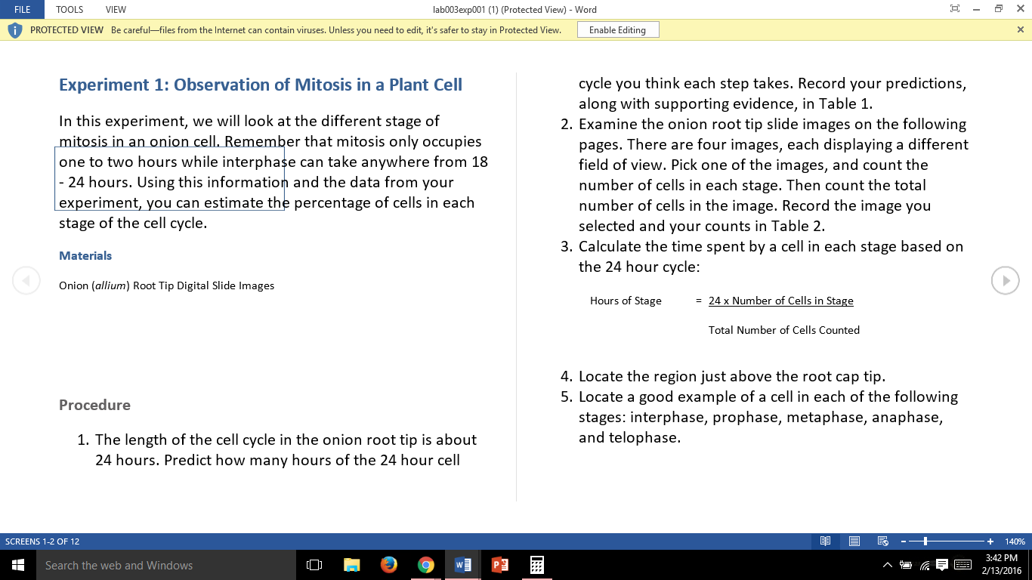Switch to Print Layout view in status bar
1032x580 pixels.
click(x=854, y=541)
